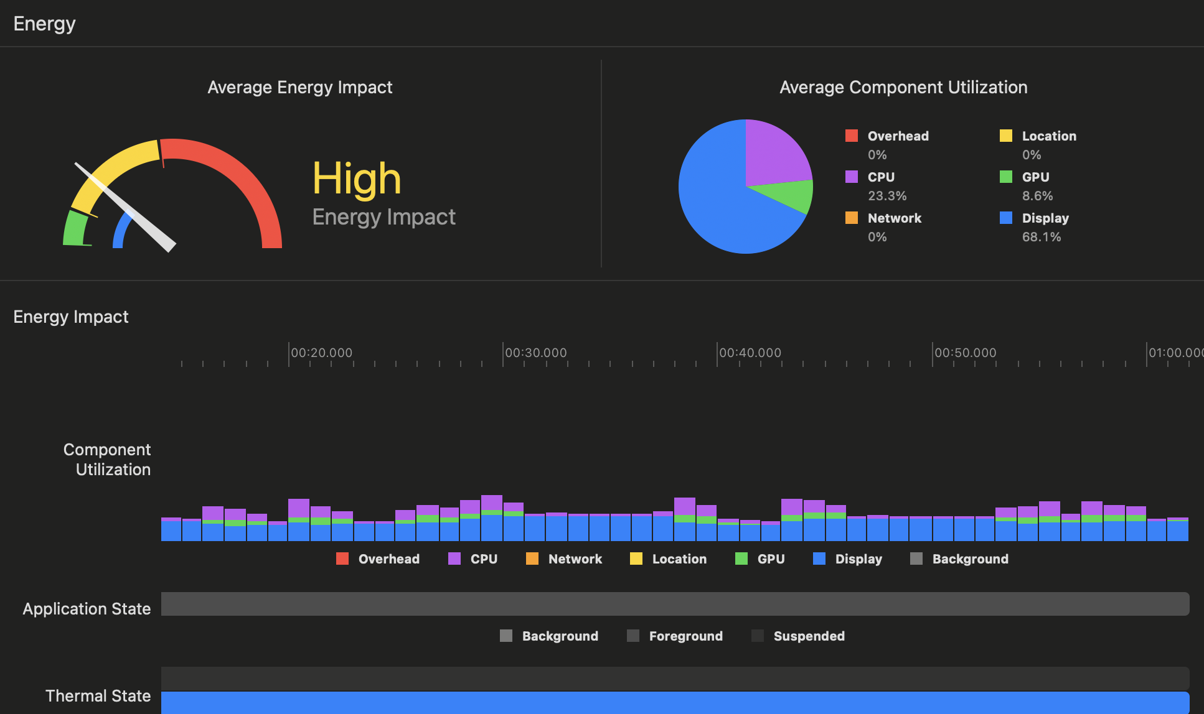Click the red Overhead swatch beside the pie chart

(x=851, y=136)
